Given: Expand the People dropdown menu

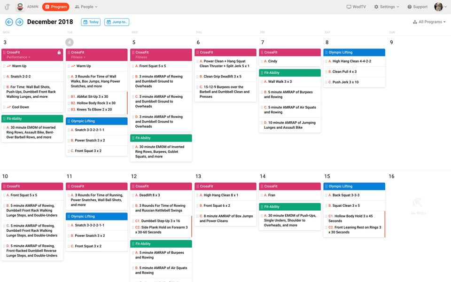Looking at the screenshot, I should pos(86,7).
